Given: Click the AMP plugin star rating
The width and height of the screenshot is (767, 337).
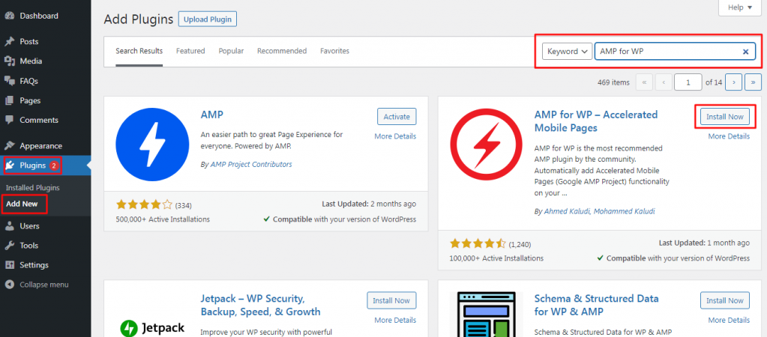Looking at the screenshot, I should [144, 204].
